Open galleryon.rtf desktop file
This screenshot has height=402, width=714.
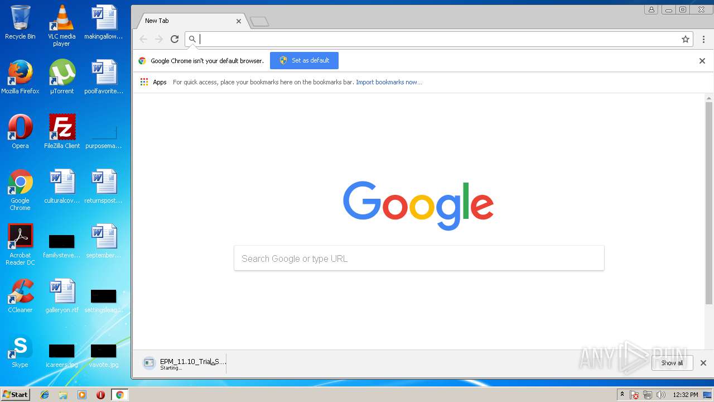pyautogui.click(x=61, y=296)
